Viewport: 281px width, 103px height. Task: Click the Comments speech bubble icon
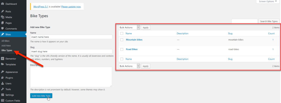(2, 28)
